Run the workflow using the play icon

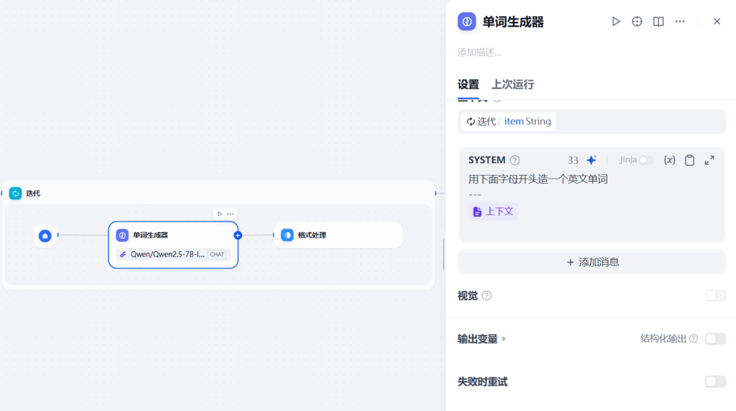tap(615, 21)
